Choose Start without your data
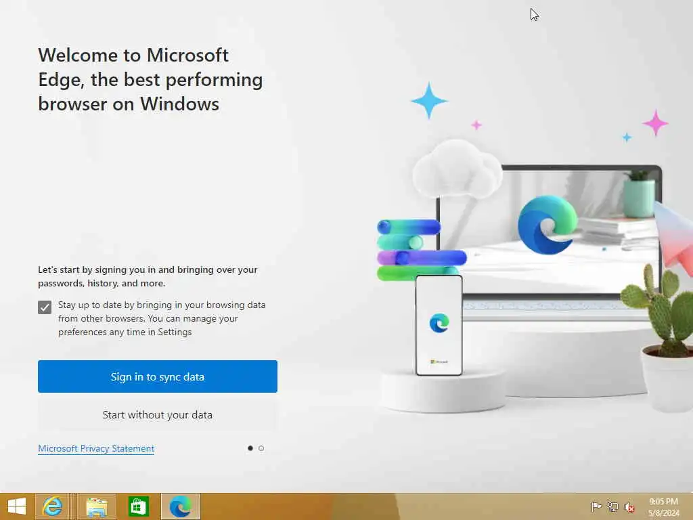This screenshot has height=520, width=693. tap(157, 415)
